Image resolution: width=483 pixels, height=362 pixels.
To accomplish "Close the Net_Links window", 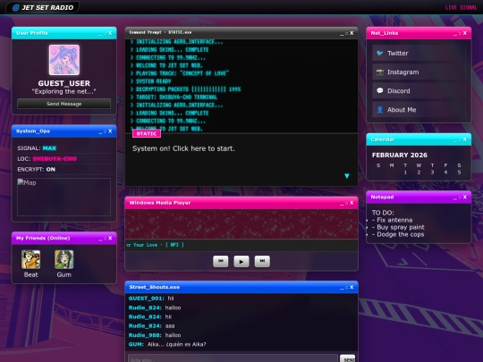I will coord(465,33).
